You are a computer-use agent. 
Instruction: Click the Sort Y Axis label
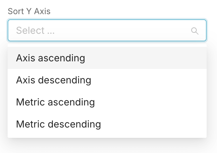tap(29, 11)
